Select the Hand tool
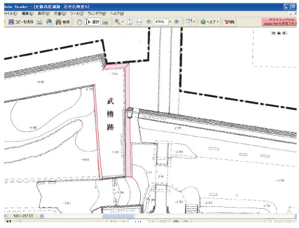The width and height of the screenshot is (299, 228). pos(79,22)
